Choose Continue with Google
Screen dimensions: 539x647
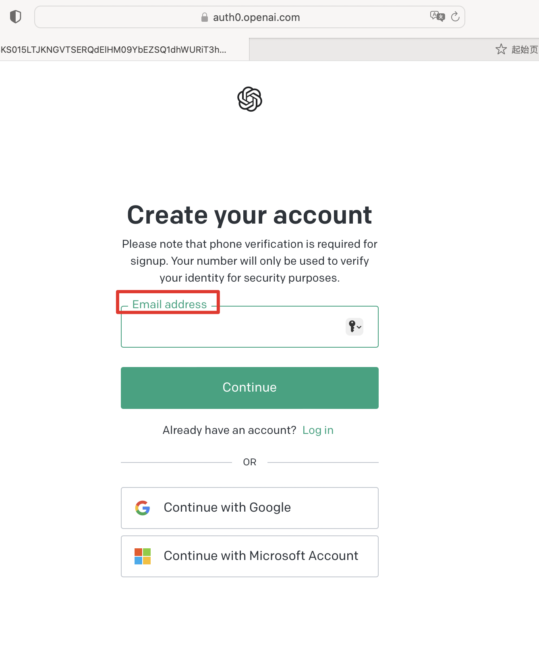click(250, 508)
